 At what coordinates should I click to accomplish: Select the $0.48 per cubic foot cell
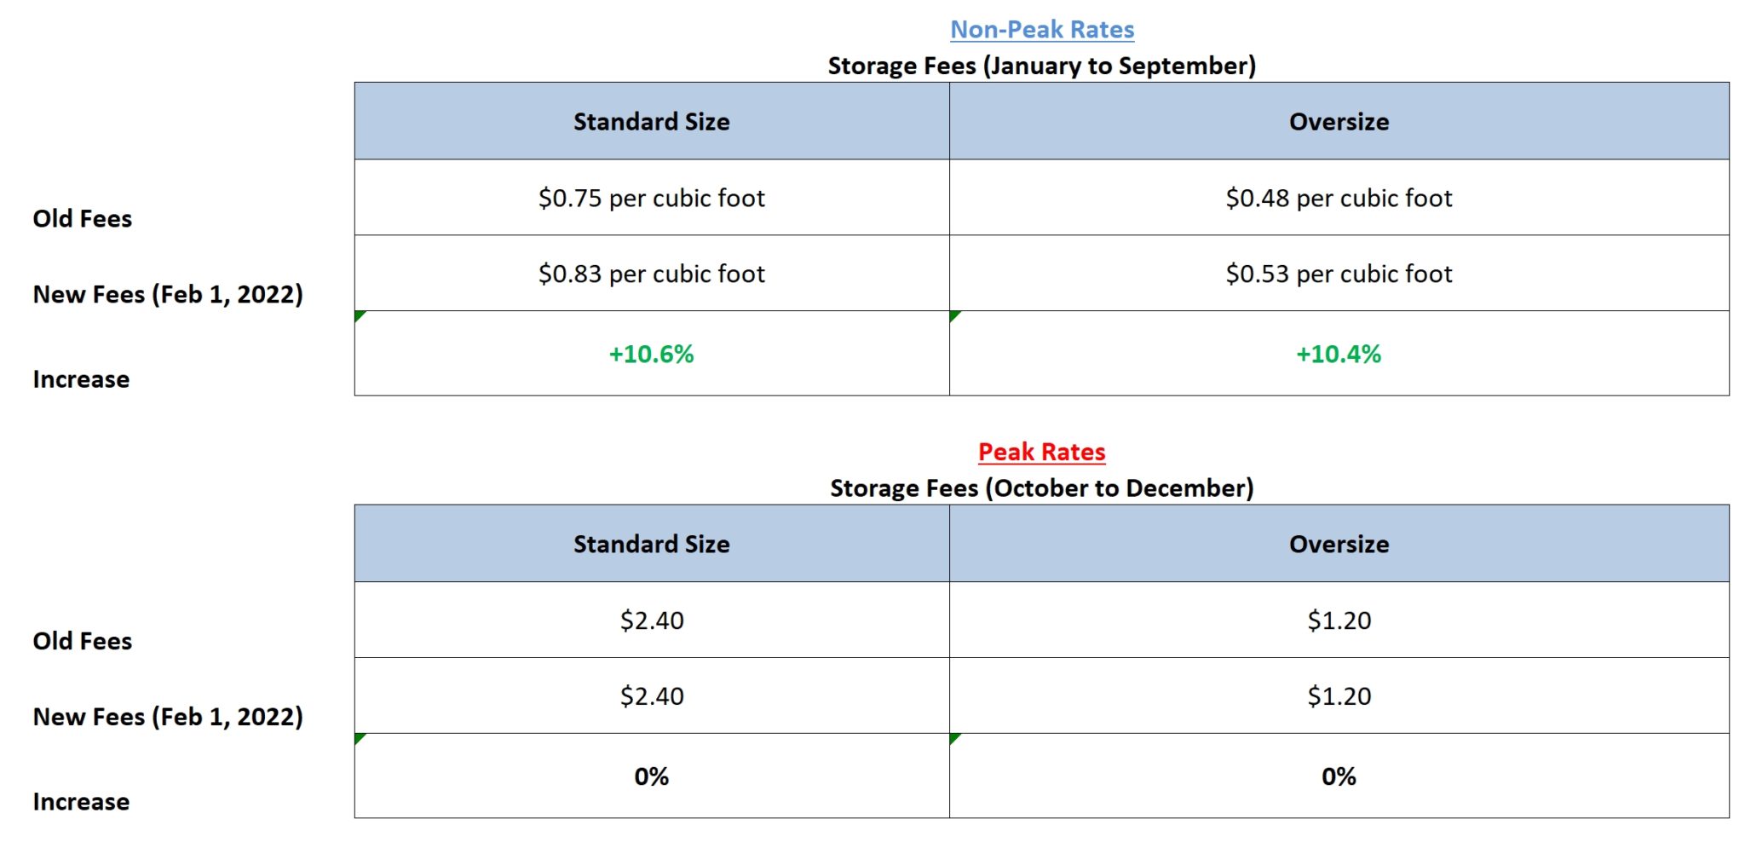(x=1339, y=198)
